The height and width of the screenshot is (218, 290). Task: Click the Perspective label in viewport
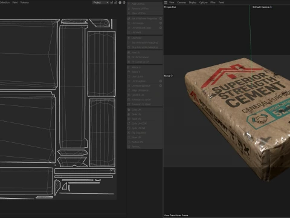pos(170,7)
